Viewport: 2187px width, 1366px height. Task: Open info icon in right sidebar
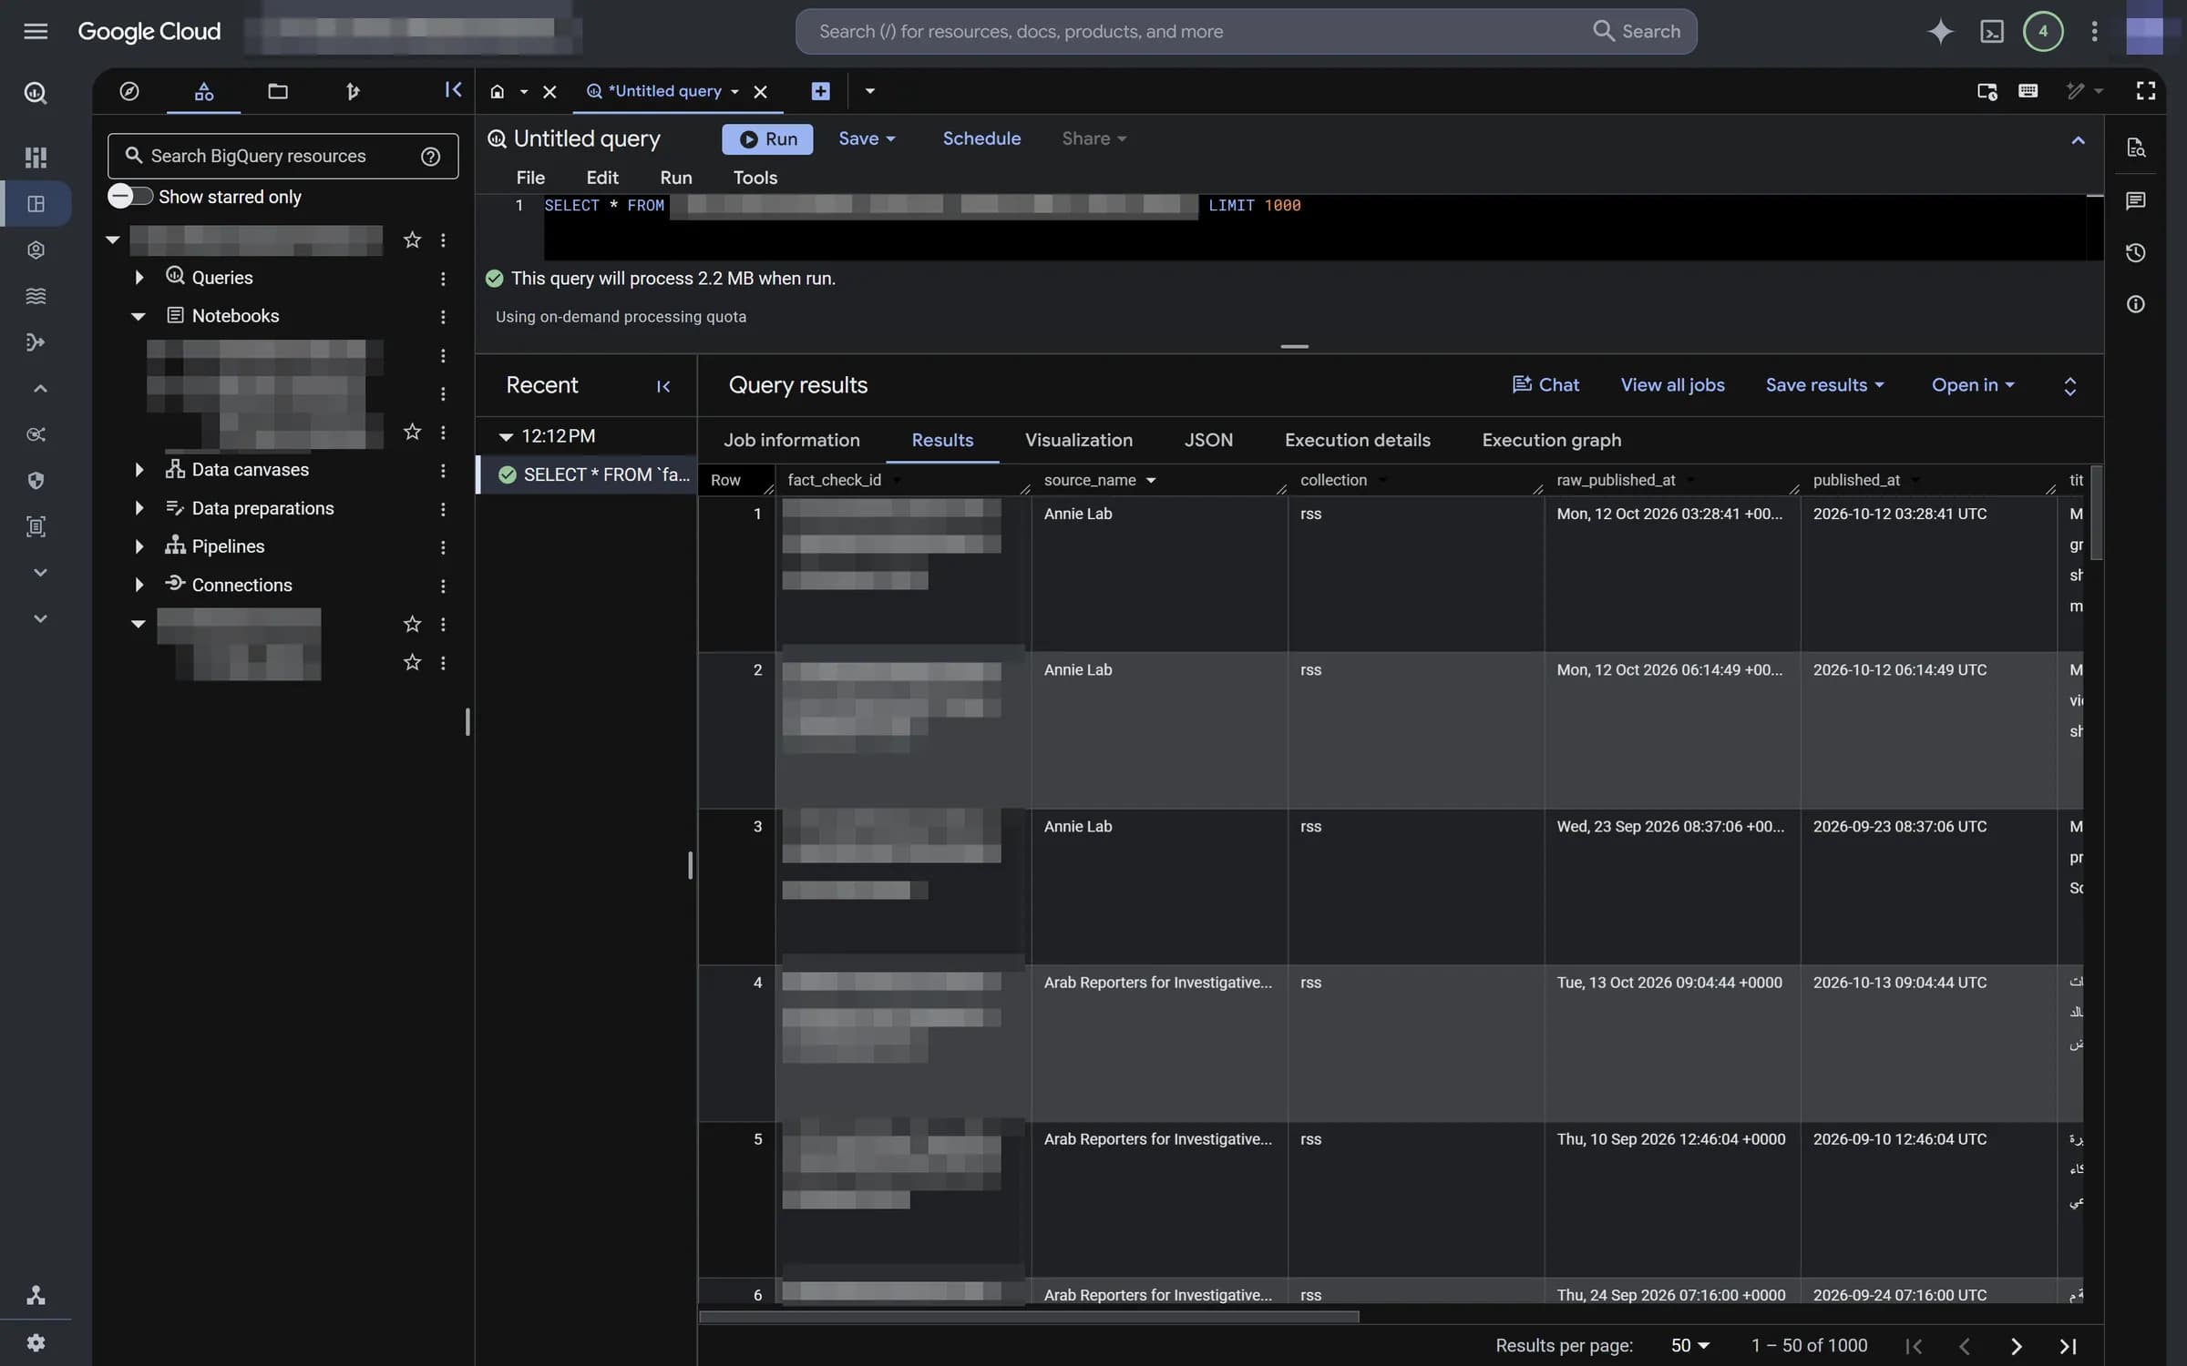click(x=2135, y=304)
